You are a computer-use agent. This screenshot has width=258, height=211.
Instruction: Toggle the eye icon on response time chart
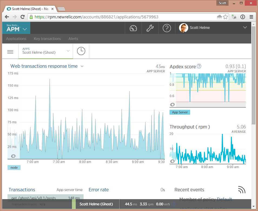point(13,156)
